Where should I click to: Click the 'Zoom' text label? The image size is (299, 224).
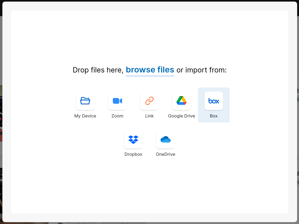117,116
